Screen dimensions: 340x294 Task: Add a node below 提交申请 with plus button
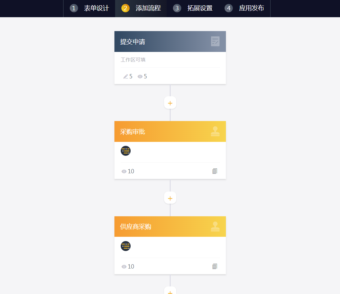(x=170, y=103)
